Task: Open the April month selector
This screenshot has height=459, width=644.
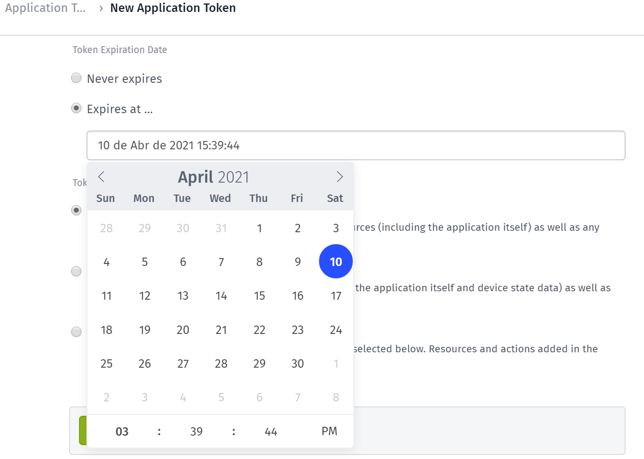Action: click(x=196, y=177)
